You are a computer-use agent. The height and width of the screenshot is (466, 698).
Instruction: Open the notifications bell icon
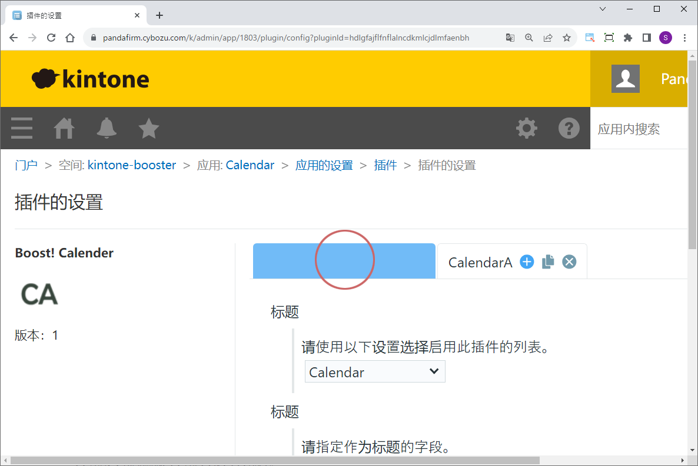tap(107, 128)
